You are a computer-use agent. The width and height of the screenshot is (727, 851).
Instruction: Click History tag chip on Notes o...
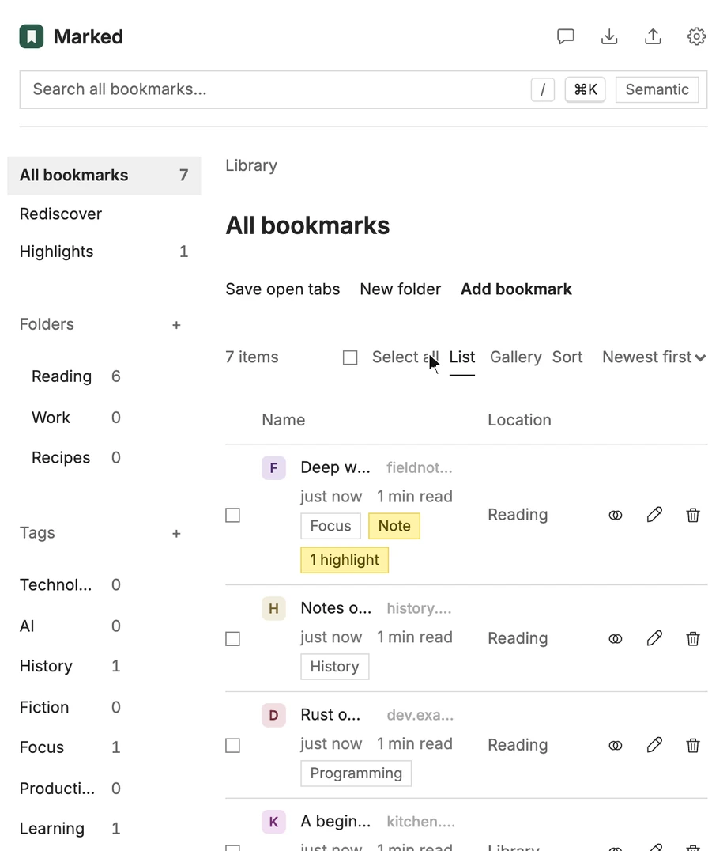point(334,667)
